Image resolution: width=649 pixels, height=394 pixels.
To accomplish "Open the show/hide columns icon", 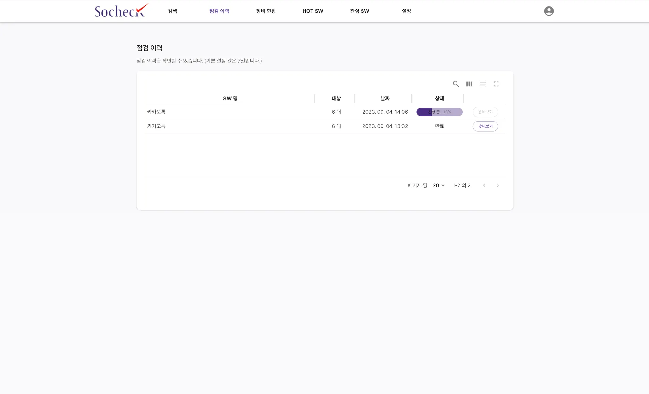I will click(x=469, y=84).
